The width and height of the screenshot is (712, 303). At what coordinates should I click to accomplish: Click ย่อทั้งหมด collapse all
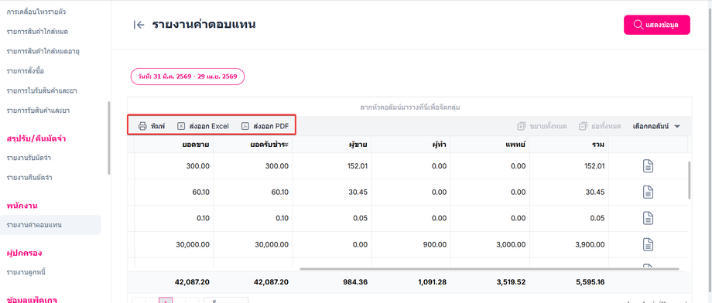click(600, 126)
